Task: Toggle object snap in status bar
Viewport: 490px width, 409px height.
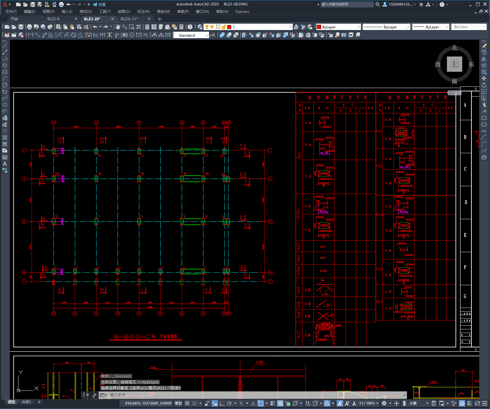Action: click(x=261, y=403)
